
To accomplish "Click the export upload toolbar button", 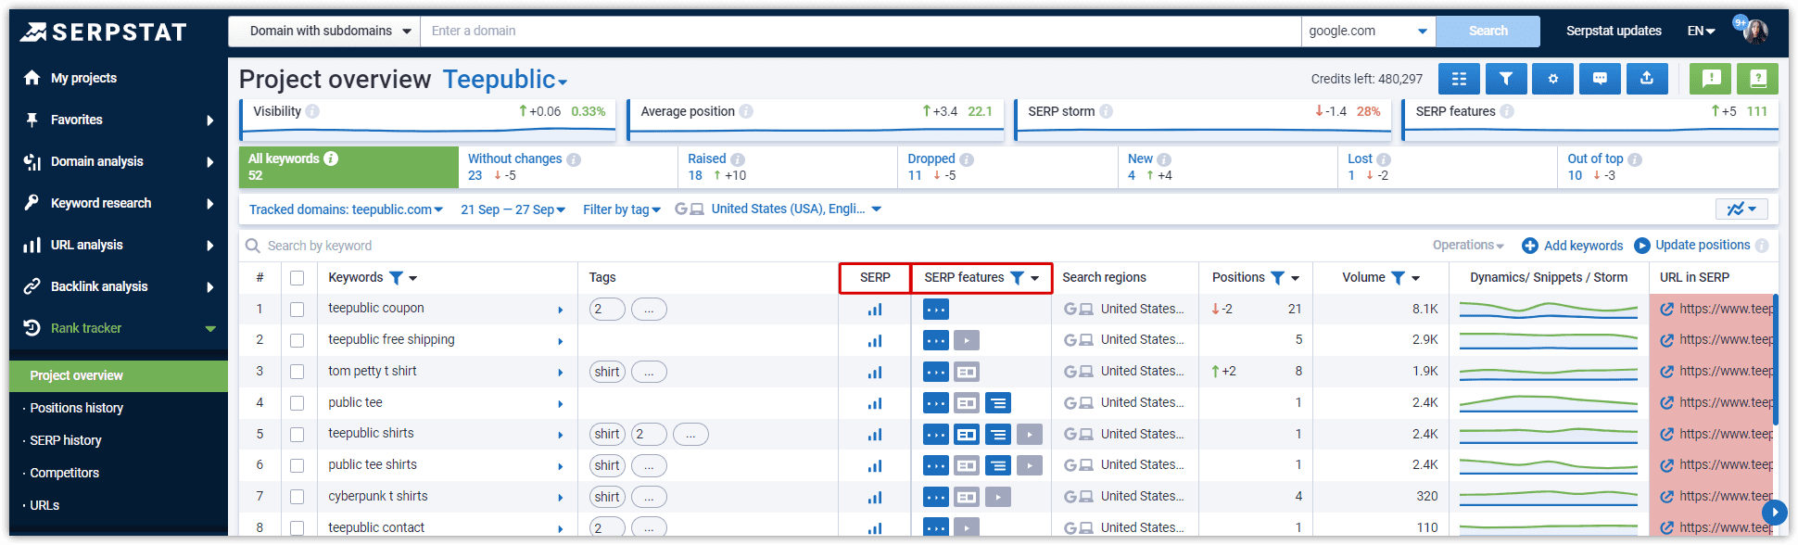I will [x=1647, y=79].
